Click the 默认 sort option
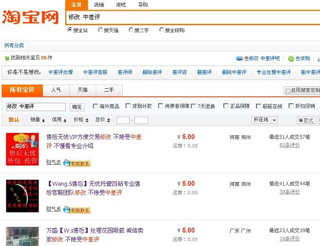 (x=14, y=120)
